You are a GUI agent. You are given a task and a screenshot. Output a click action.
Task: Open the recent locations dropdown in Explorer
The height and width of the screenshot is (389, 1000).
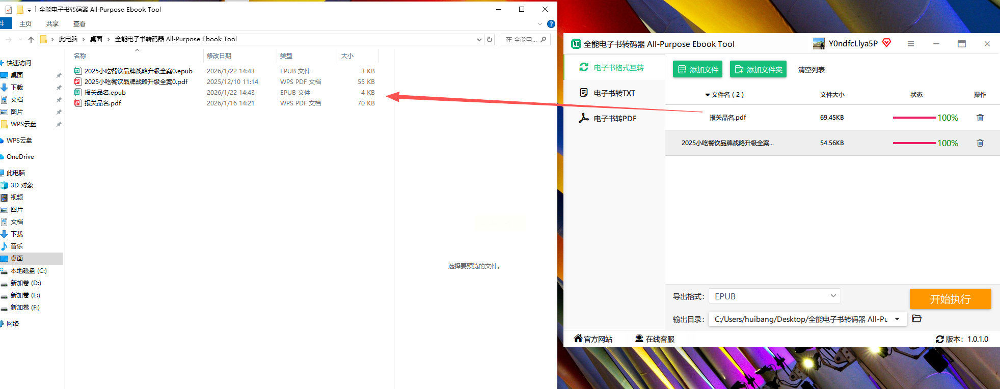(x=20, y=39)
